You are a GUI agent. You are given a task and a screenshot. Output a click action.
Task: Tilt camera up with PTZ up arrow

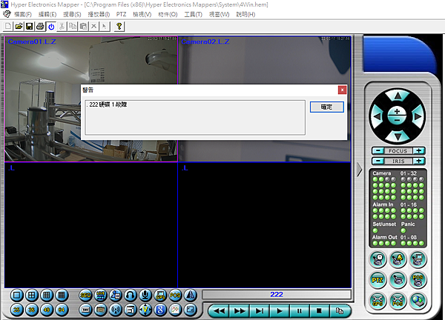(x=398, y=96)
